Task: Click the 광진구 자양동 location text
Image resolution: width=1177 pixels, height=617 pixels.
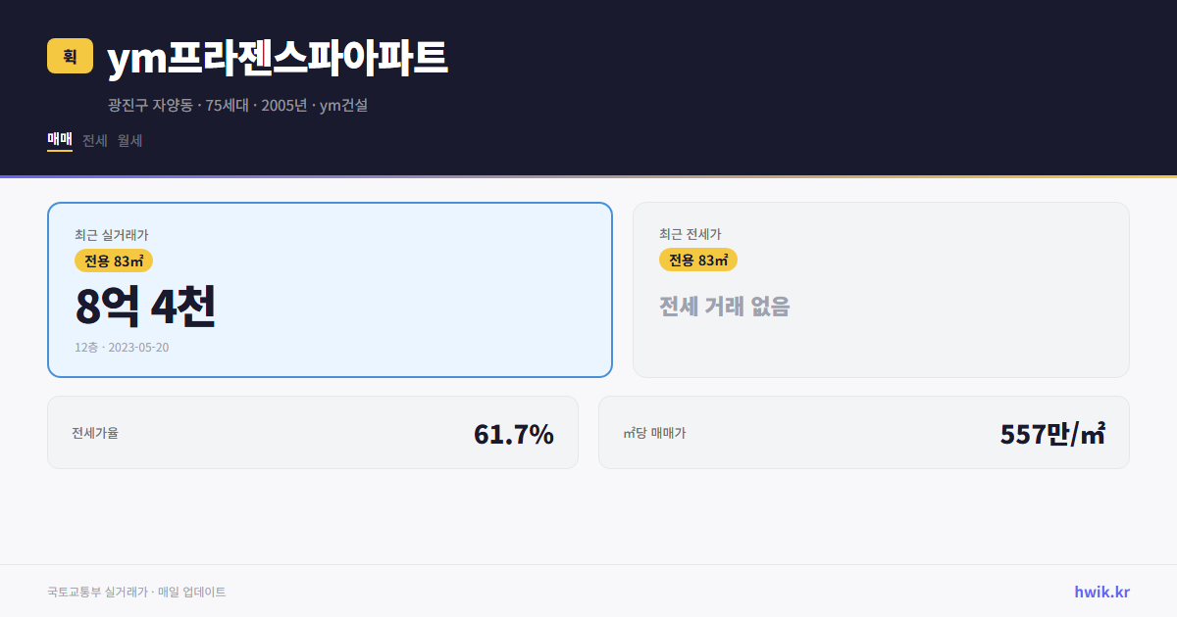Action: [149, 105]
